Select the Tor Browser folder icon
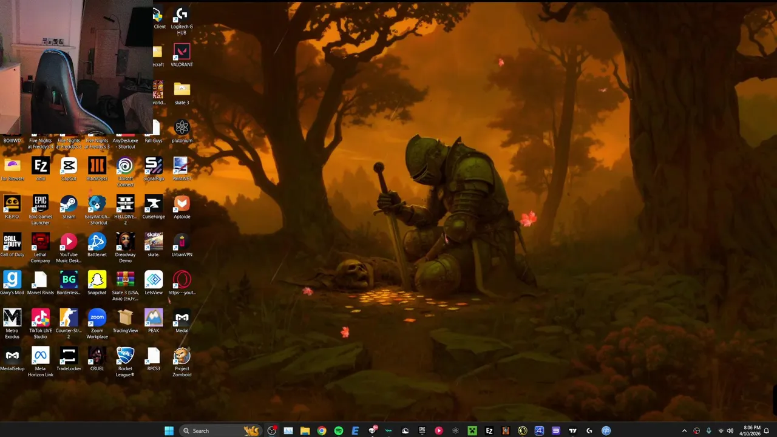The image size is (777, 437). (x=12, y=169)
